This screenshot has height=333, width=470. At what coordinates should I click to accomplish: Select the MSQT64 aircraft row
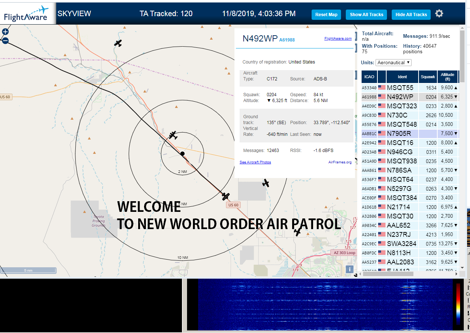pyautogui.click(x=410, y=180)
